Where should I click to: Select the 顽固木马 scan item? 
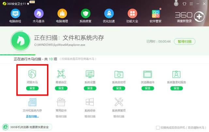tap(32, 80)
